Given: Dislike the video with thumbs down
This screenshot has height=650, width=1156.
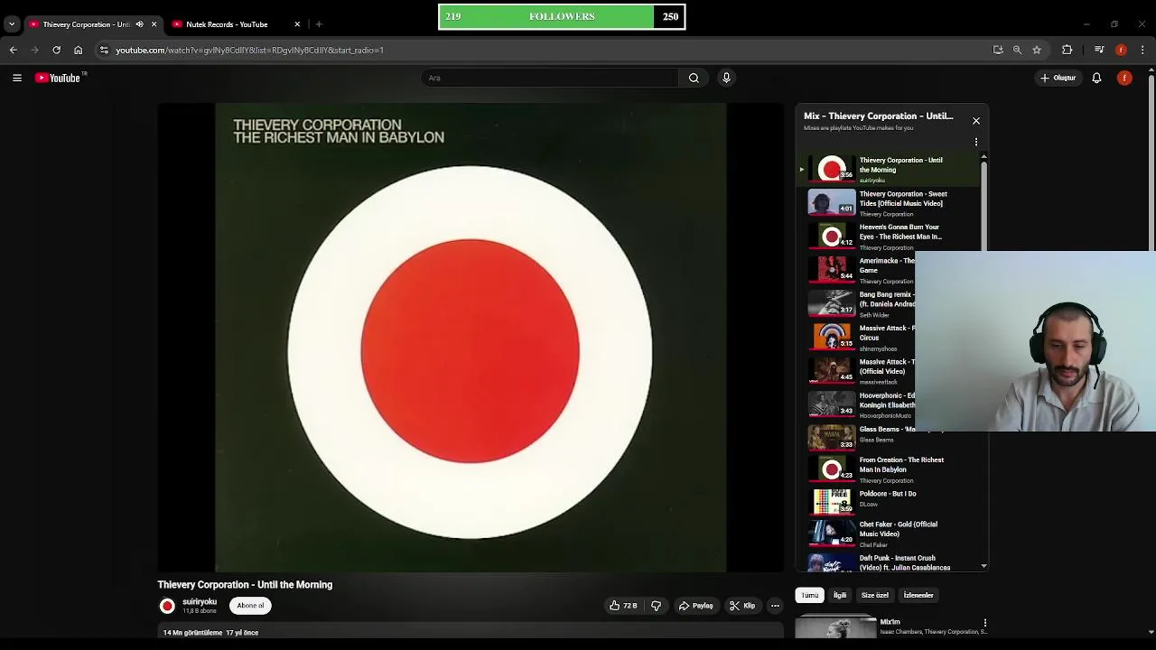Looking at the screenshot, I should 657,606.
